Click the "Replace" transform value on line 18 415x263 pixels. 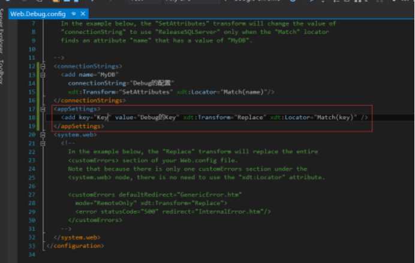click(250, 117)
